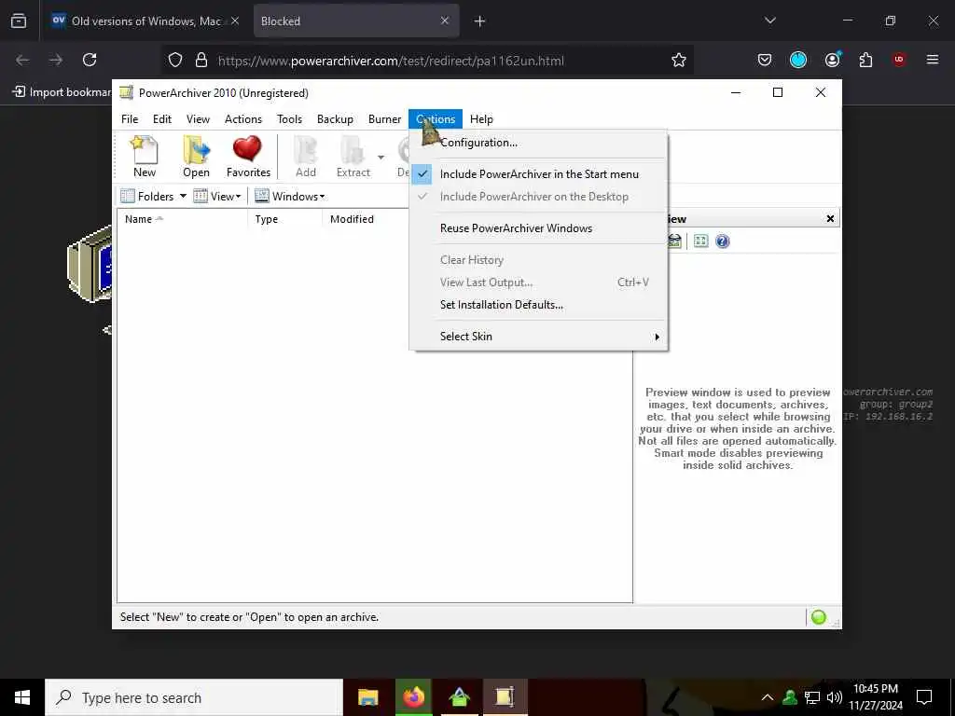Viewport: 955px width, 716px height.
Task: Open the File menu
Action: click(130, 119)
